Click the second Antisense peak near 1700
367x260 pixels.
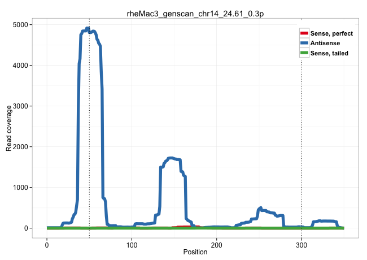[x=172, y=158]
